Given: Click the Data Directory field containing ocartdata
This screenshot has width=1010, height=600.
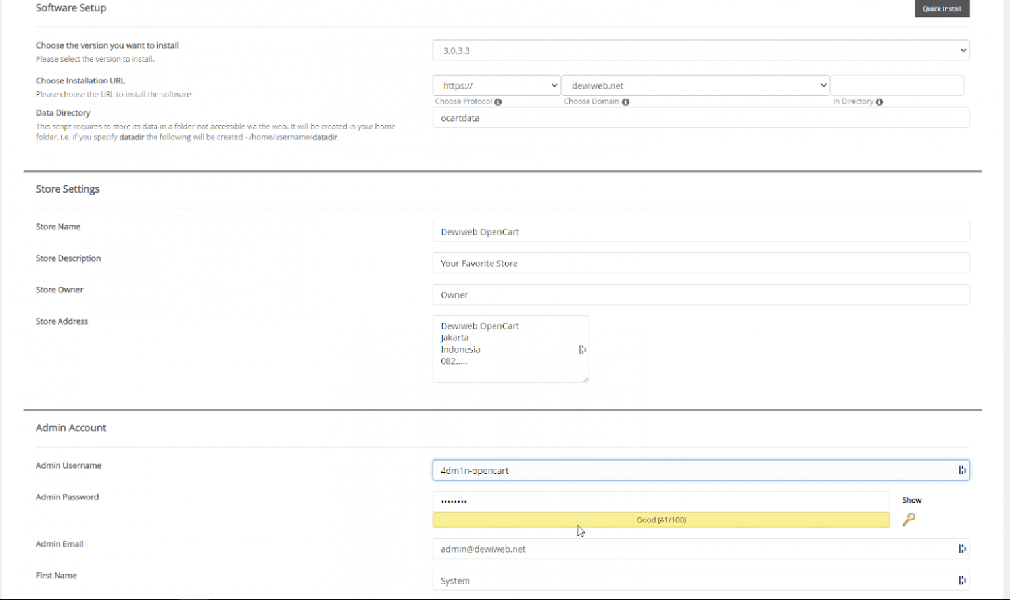Looking at the screenshot, I should click(x=701, y=118).
